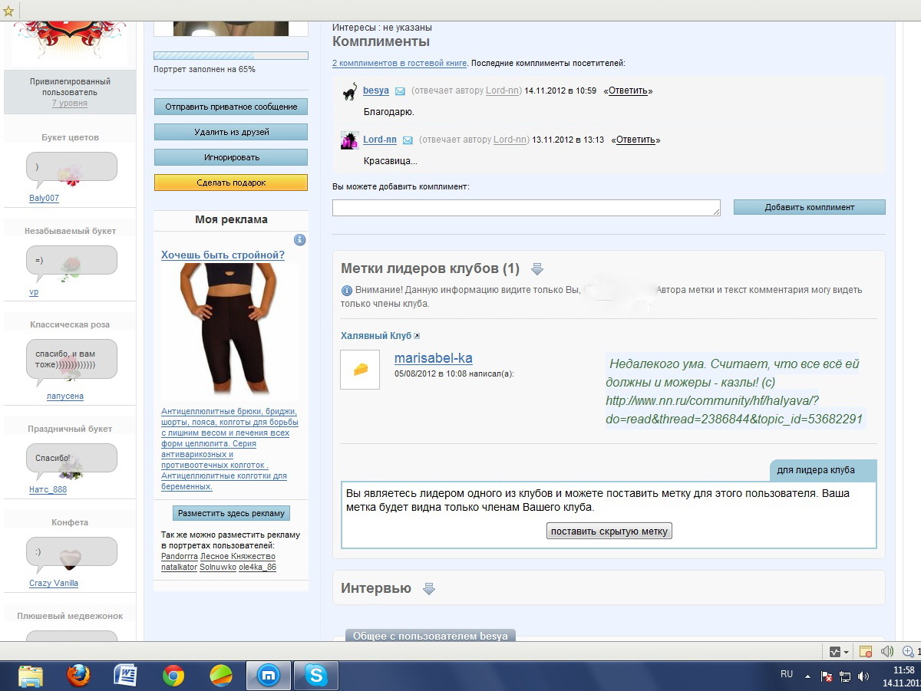Click the profile completion progress bar
Viewport: 921px width, 691px height.
231,56
